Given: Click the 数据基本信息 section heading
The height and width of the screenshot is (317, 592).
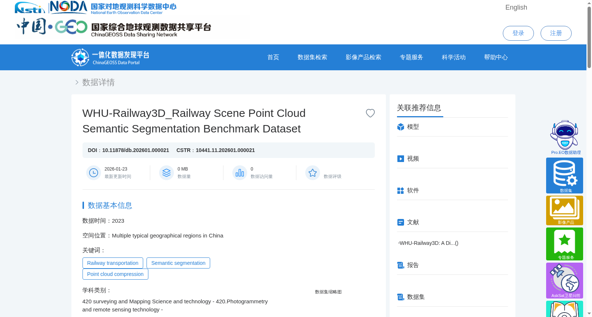Looking at the screenshot, I should coord(110,205).
